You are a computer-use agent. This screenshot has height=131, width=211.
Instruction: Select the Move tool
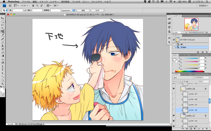coord(2,18)
